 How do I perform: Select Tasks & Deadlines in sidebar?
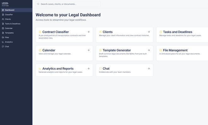tap(17, 24)
